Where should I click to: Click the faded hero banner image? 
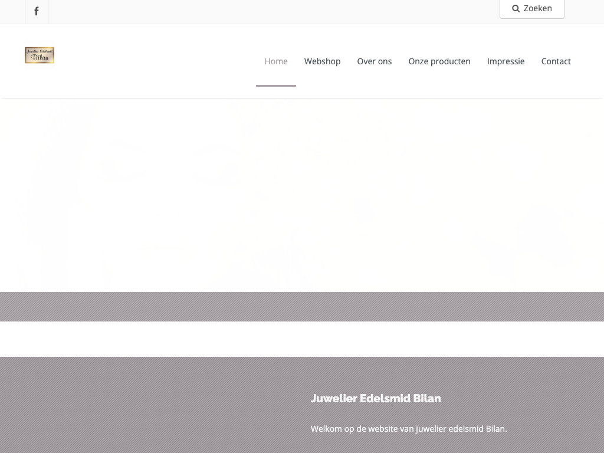302,195
